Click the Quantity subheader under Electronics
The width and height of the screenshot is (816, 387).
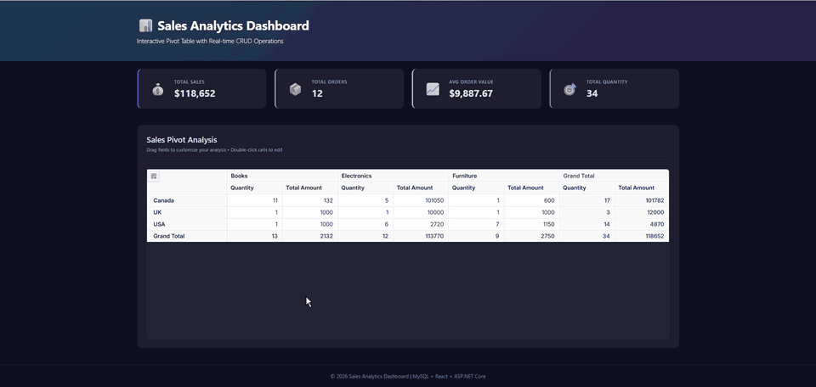[365, 188]
